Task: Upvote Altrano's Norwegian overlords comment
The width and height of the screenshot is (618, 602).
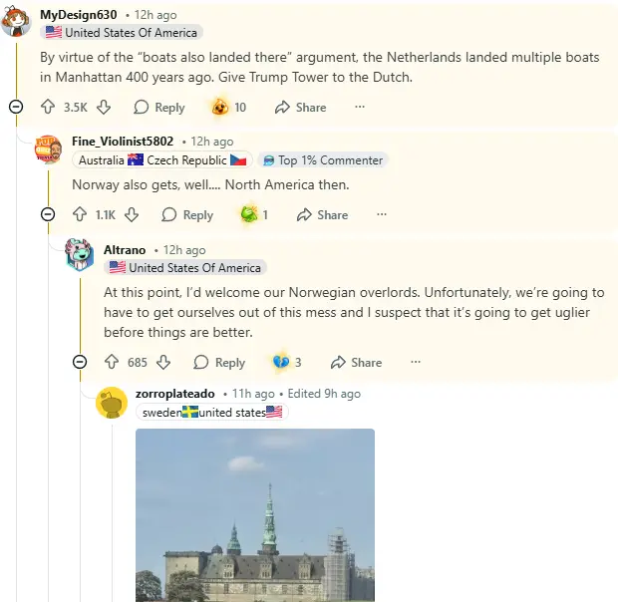Action: (x=112, y=363)
